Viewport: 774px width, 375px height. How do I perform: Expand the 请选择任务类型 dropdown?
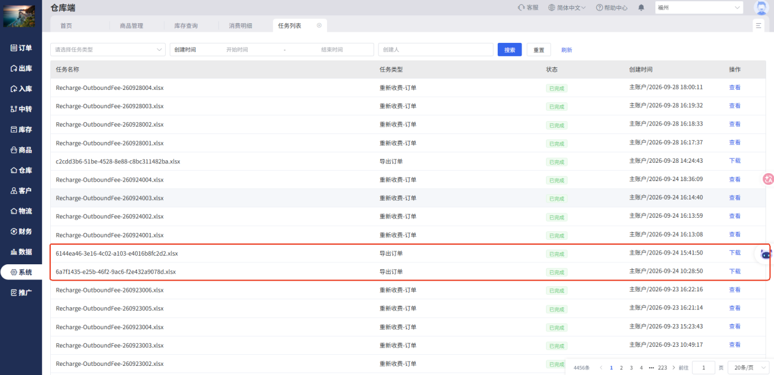(108, 50)
